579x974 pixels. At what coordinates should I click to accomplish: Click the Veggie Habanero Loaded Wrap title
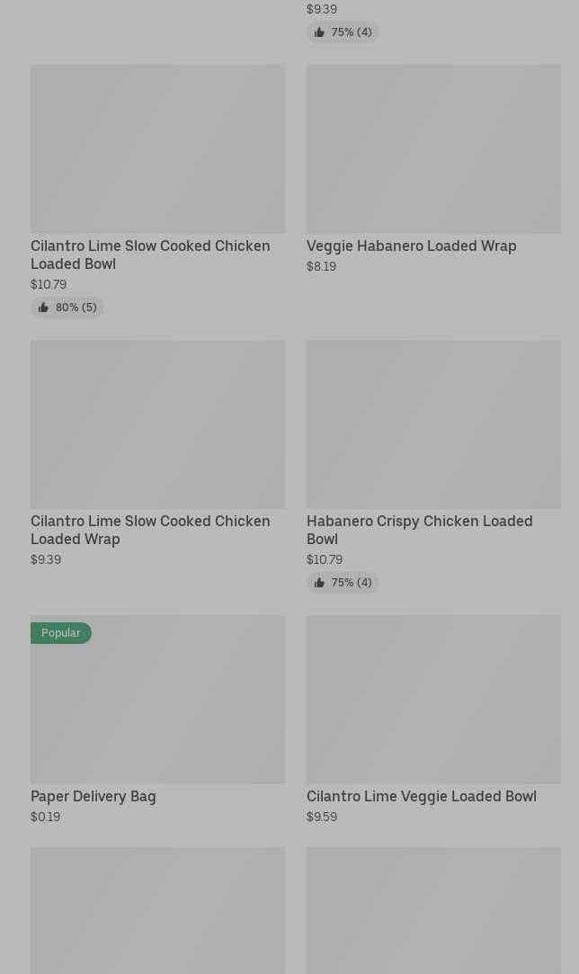pos(411,246)
